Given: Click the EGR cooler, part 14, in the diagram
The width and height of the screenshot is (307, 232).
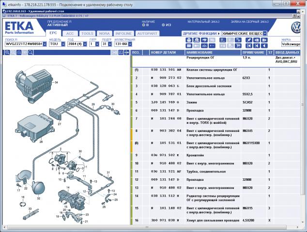Looking at the screenshot, I should [72, 200].
